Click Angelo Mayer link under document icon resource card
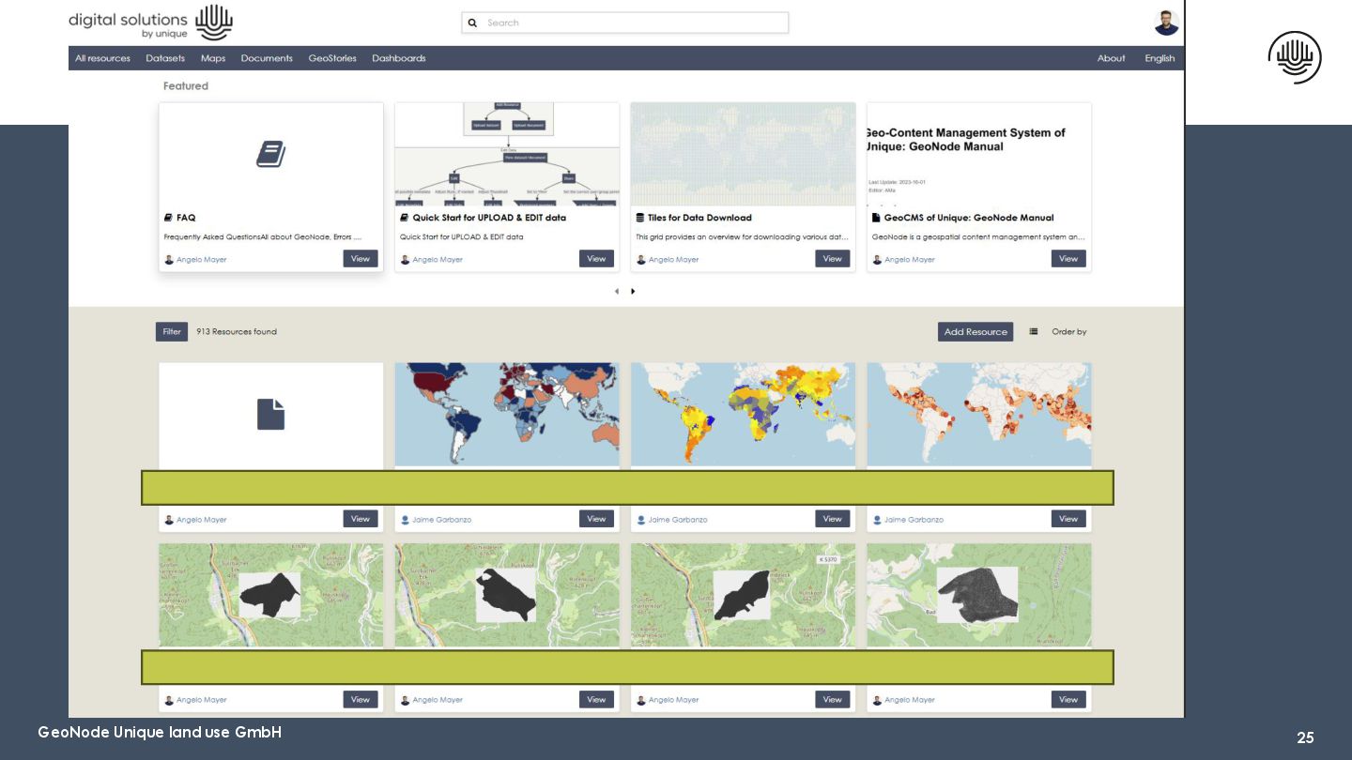This screenshot has width=1352, height=760. pyautogui.click(x=201, y=520)
